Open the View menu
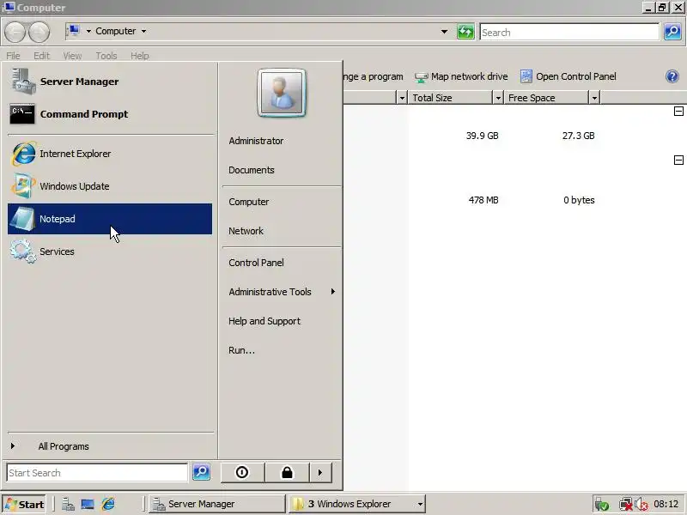The image size is (687, 515). 72,56
